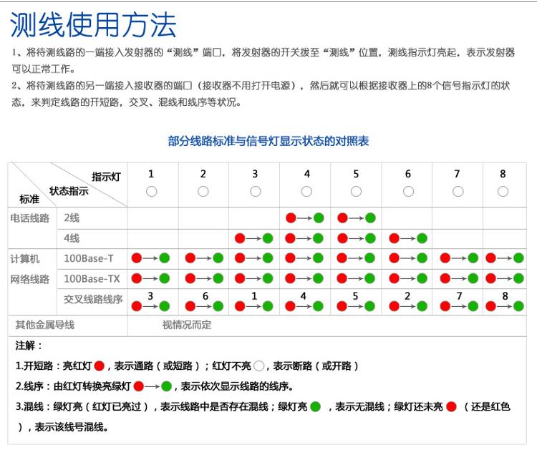The height and width of the screenshot is (465, 537).
Task: Click the 其他金属导线 row label
Action: tap(45, 325)
